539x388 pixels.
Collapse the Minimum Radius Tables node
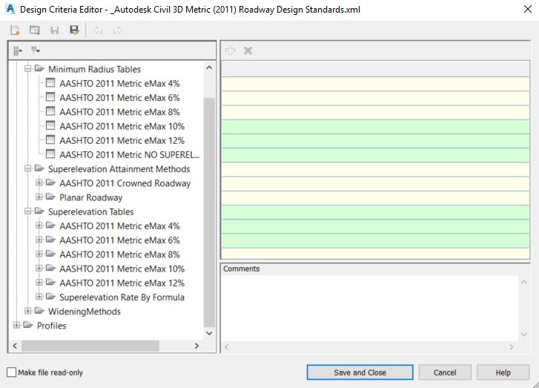28,69
